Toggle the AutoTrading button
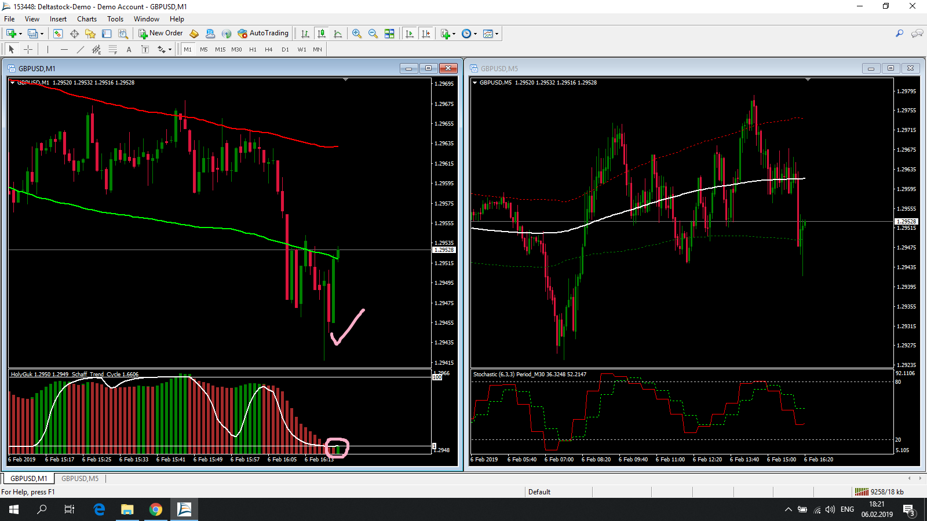Image resolution: width=927 pixels, height=521 pixels. pos(263,34)
